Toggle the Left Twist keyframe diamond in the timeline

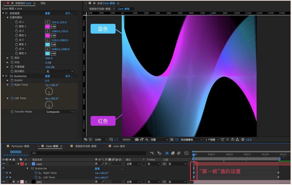(x=7, y=177)
